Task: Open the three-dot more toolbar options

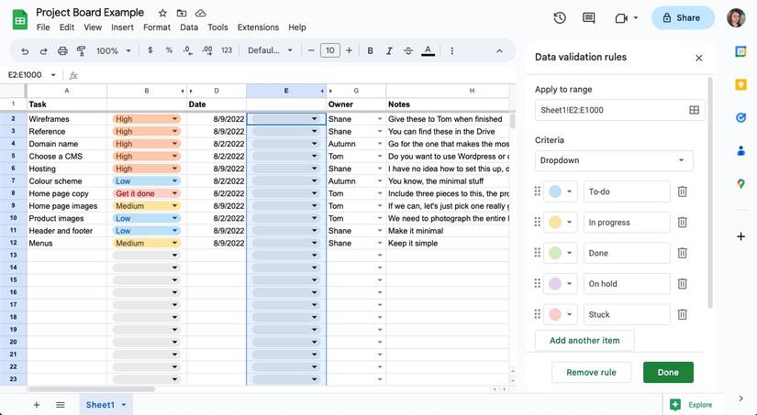Action: pos(451,50)
